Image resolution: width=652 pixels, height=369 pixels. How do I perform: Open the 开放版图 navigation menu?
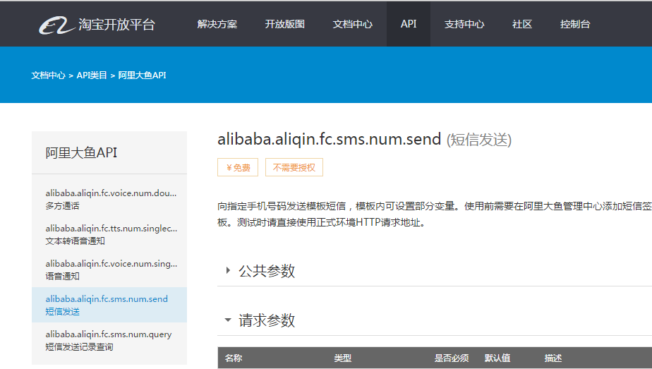[x=285, y=24]
